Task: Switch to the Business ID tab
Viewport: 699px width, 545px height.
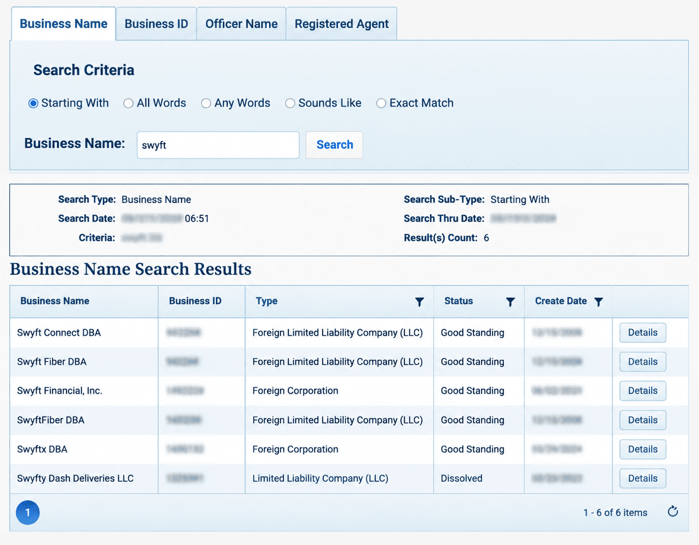Action: [156, 24]
